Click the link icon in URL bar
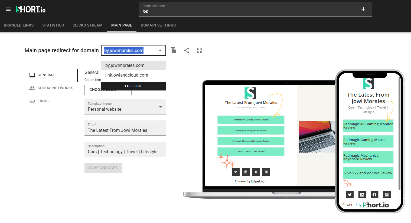This screenshot has height=223, width=411. [x=146, y=11]
